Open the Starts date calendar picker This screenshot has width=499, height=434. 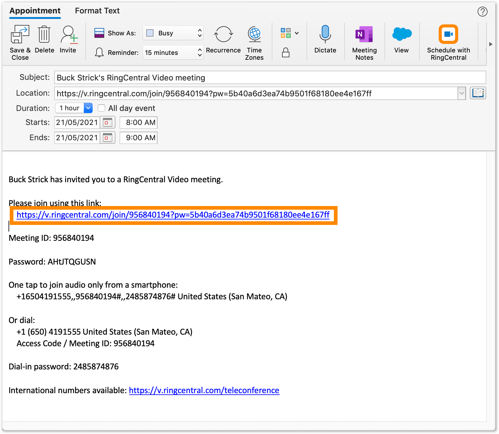(x=108, y=123)
